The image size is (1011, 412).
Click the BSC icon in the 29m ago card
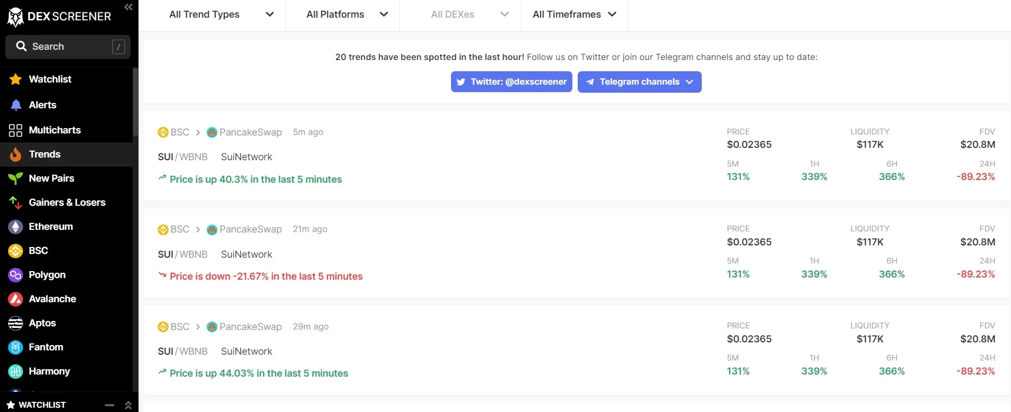tap(163, 327)
